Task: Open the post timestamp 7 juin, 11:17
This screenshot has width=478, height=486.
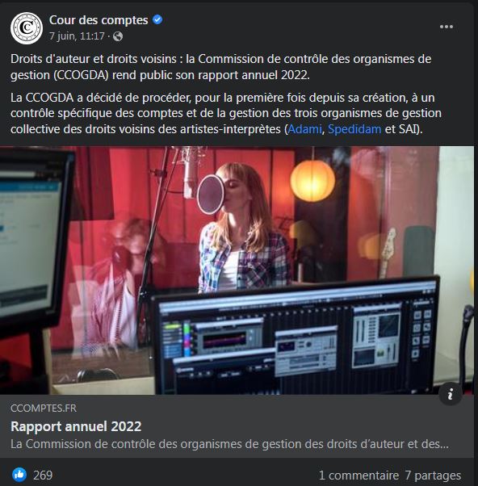Action: (77, 36)
